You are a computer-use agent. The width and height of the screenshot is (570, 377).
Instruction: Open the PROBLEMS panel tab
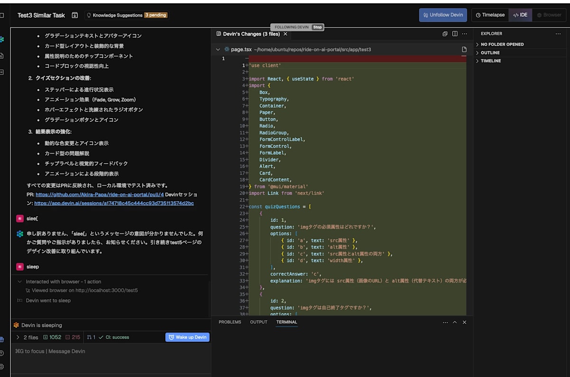point(230,322)
